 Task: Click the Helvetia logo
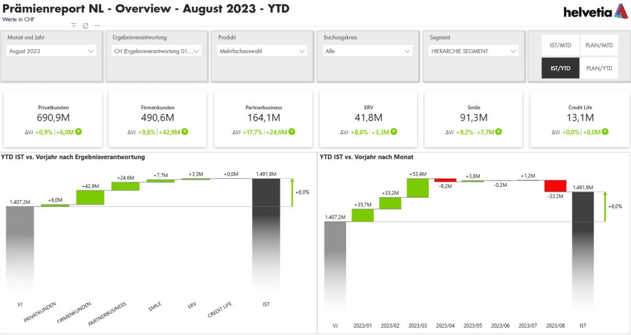[x=593, y=11]
